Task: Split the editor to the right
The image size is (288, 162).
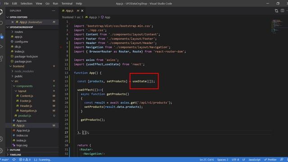Action: (x=282, y=11)
